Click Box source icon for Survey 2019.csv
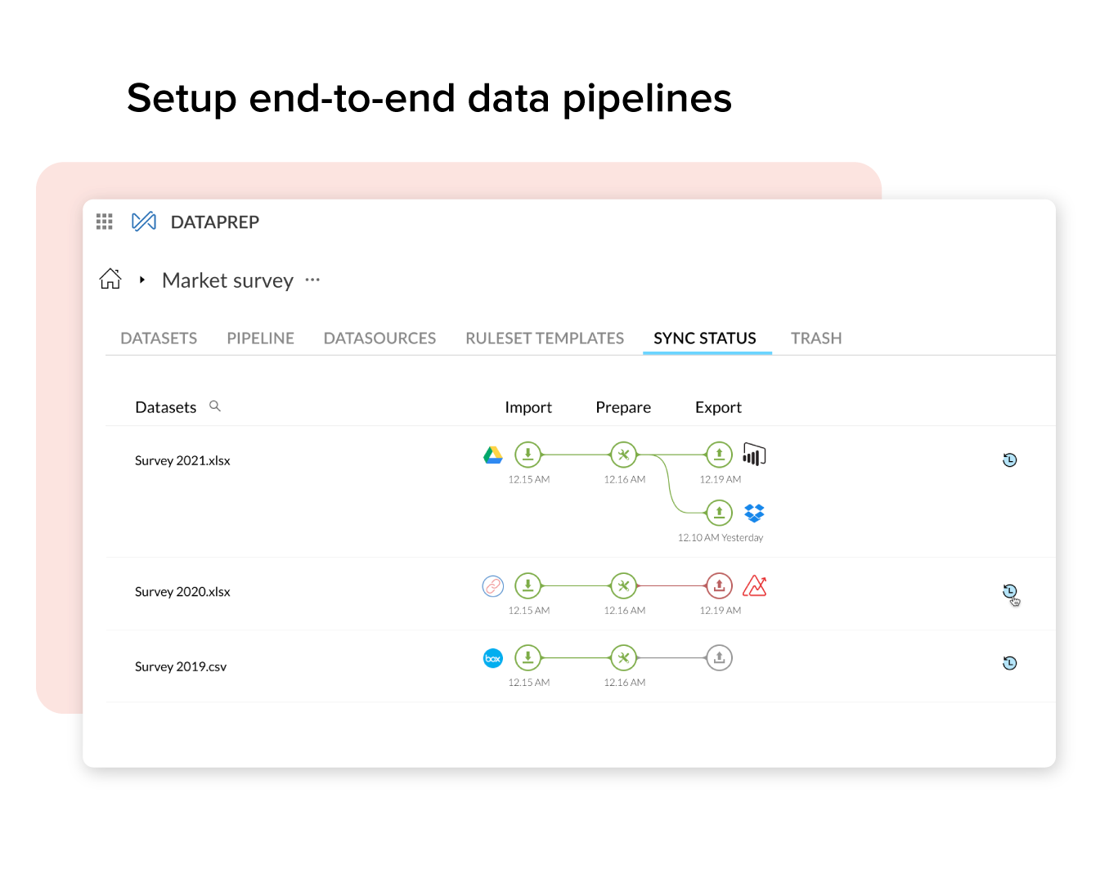Image resolution: width=1109 pixels, height=883 pixels. tap(492, 658)
